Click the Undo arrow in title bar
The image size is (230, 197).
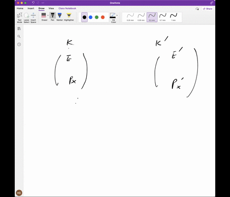[x=33, y=3]
